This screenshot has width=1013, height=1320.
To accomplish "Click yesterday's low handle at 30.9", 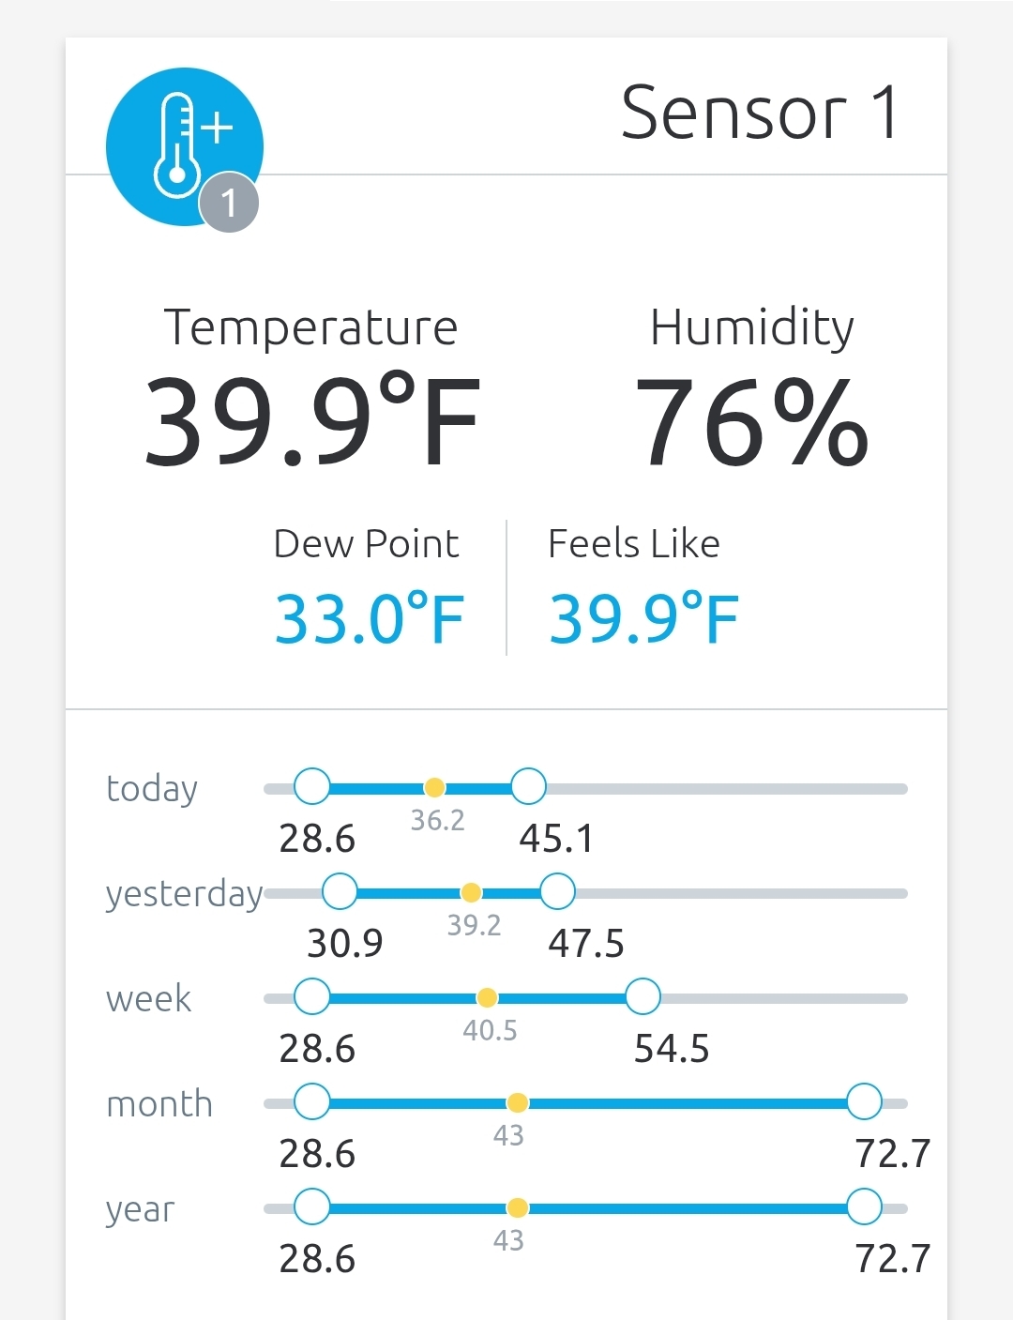I will [x=340, y=891].
